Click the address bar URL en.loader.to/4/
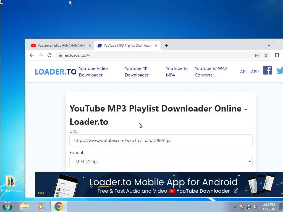 click(x=77, y=55)
